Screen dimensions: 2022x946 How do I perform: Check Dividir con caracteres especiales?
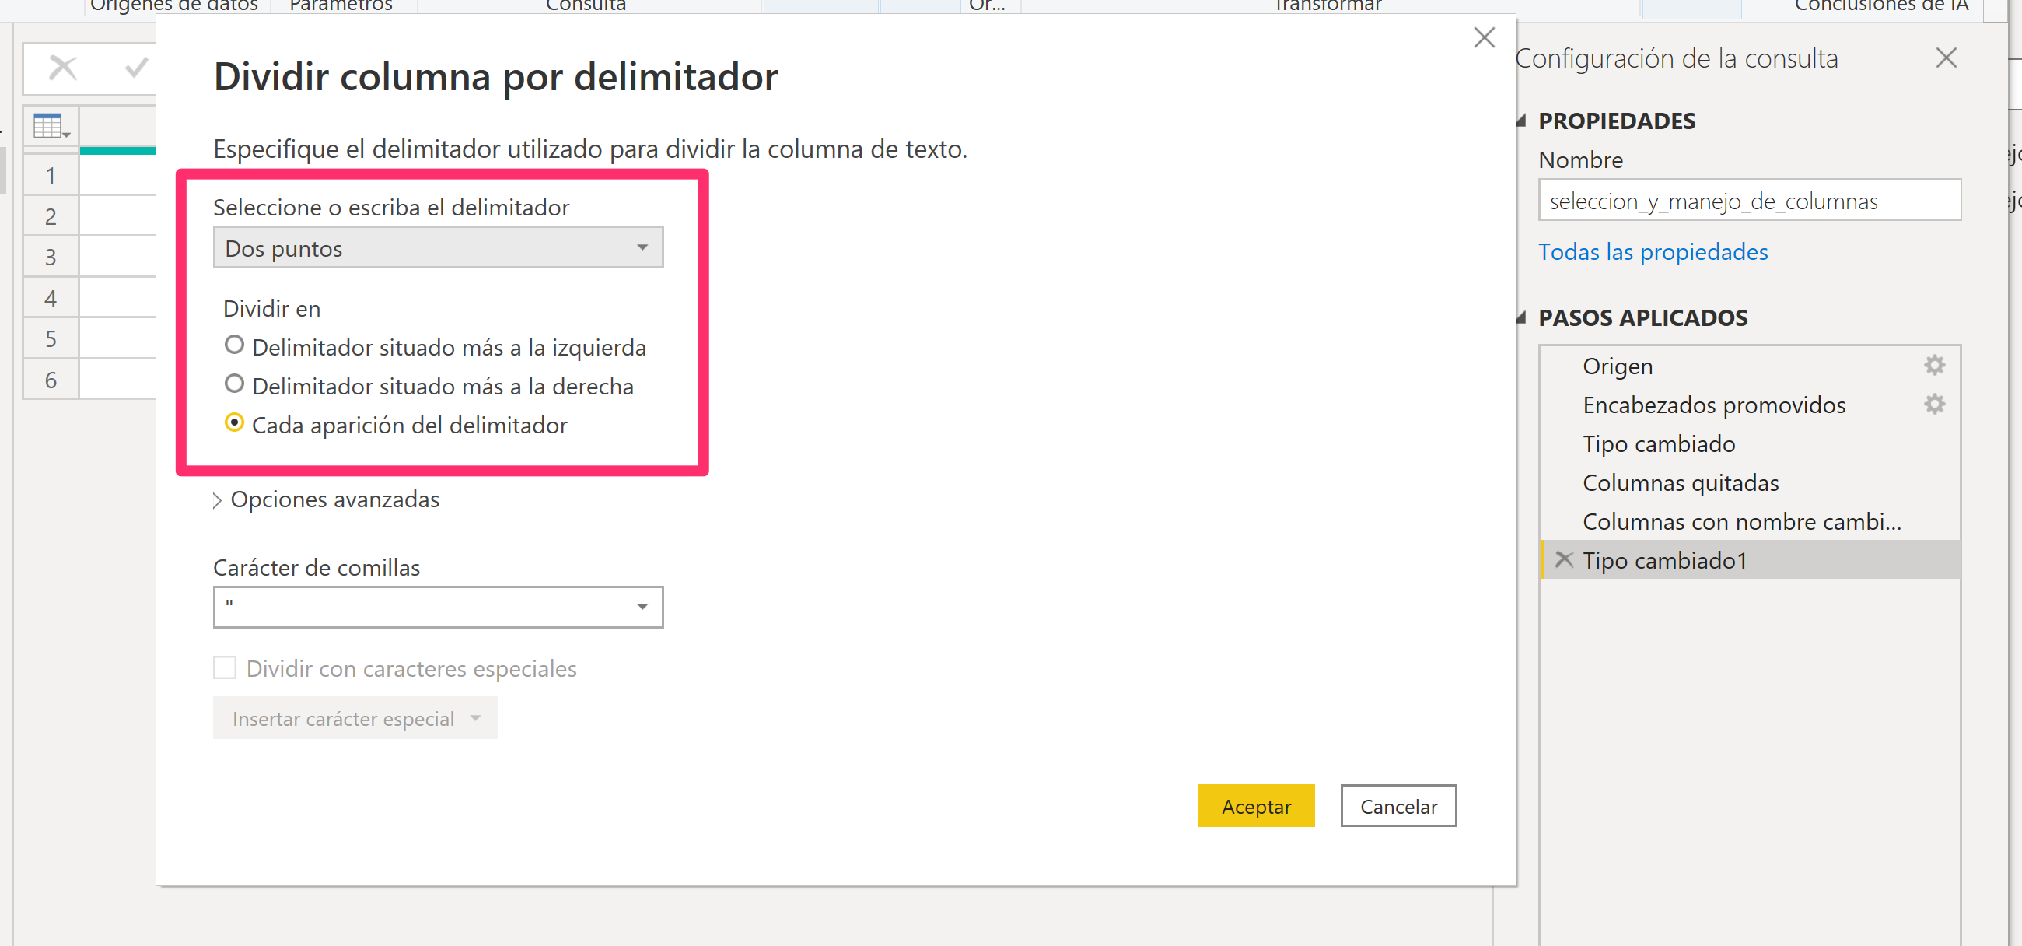tap(225, 667)
